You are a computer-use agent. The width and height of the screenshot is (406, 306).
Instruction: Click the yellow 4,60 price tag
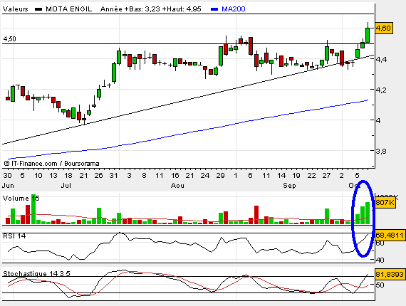coord(384,28)
